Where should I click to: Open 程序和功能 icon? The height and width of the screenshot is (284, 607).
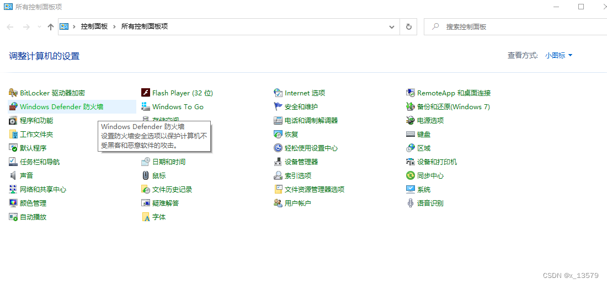(x=13, y=121)
